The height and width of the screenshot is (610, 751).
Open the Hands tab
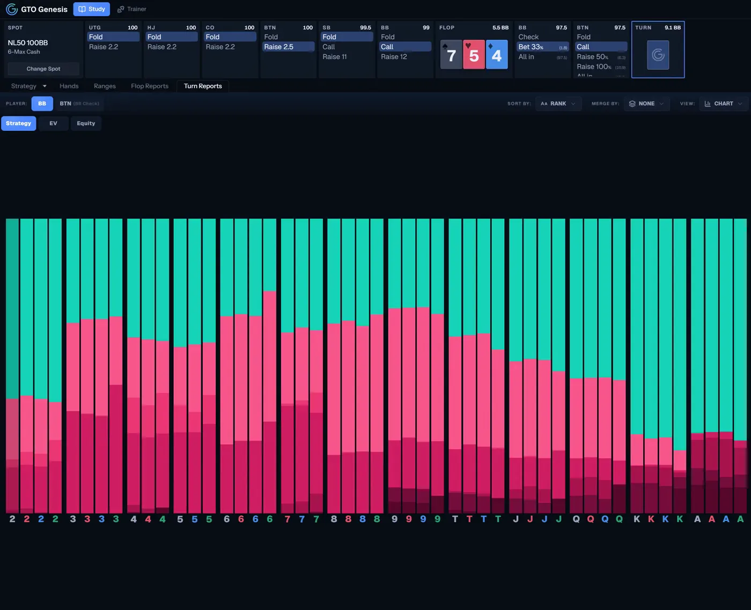coord(69,86)
